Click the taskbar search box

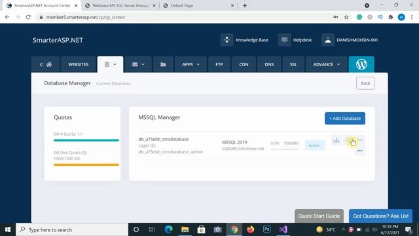click(x=72, y=229)
